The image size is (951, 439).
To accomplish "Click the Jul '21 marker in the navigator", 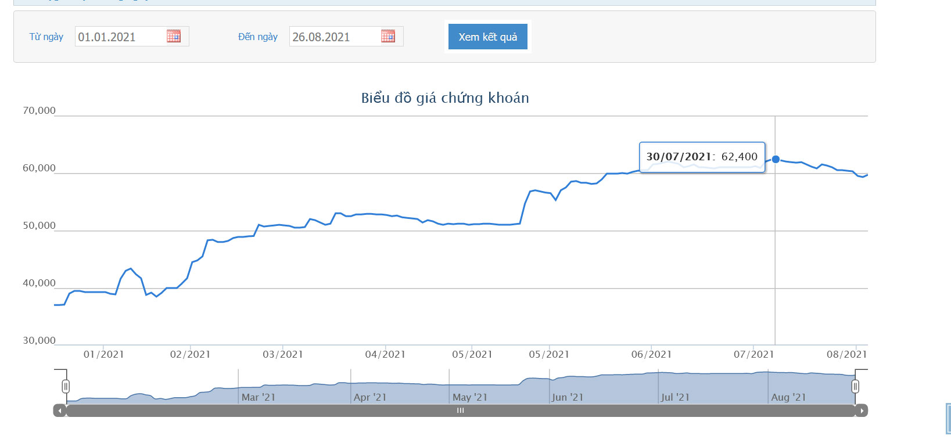I will 674,397.
